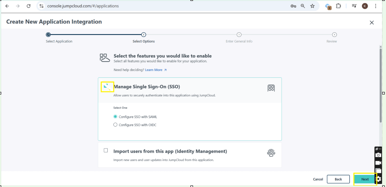
Task: Switch to the Enter General Info step
Action: (x=239, y=35)
